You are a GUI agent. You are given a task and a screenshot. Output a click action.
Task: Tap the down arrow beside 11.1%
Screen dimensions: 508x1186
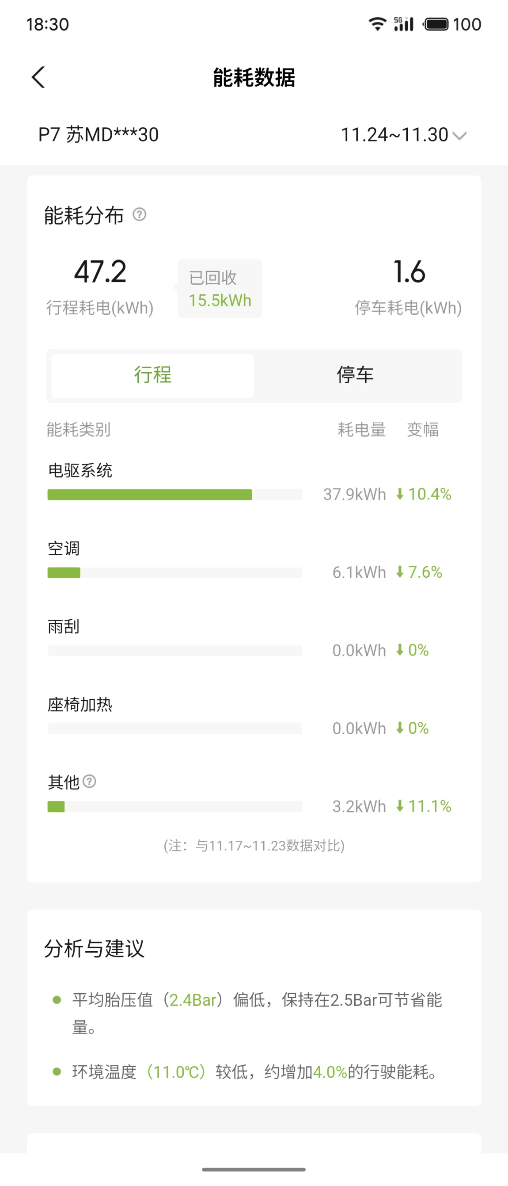(x=400, y=806)
